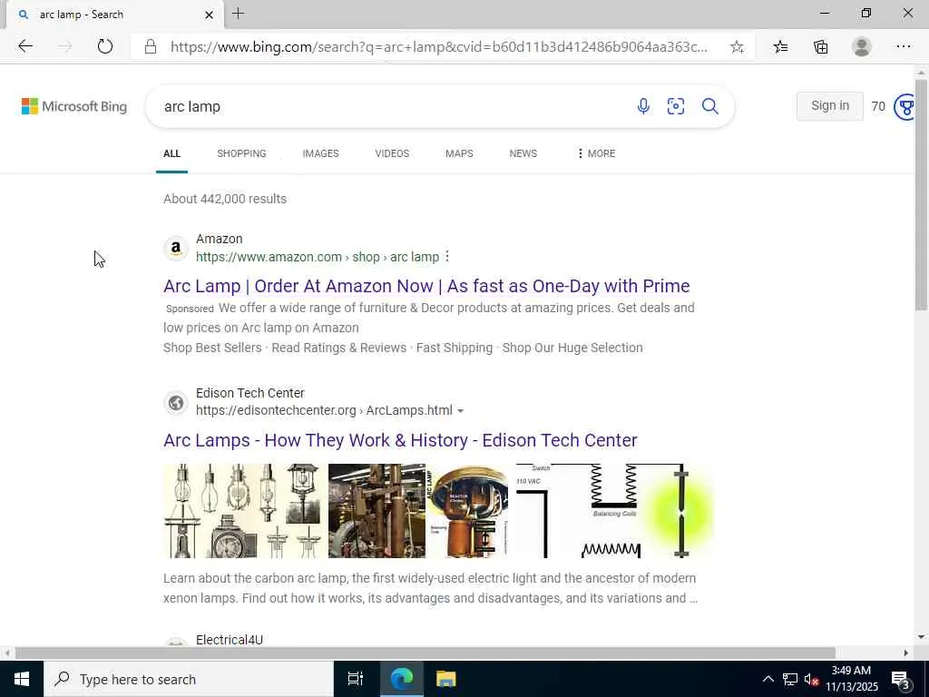Open Edge settings and more menu

pyautogui.click(x=903, y=47)
